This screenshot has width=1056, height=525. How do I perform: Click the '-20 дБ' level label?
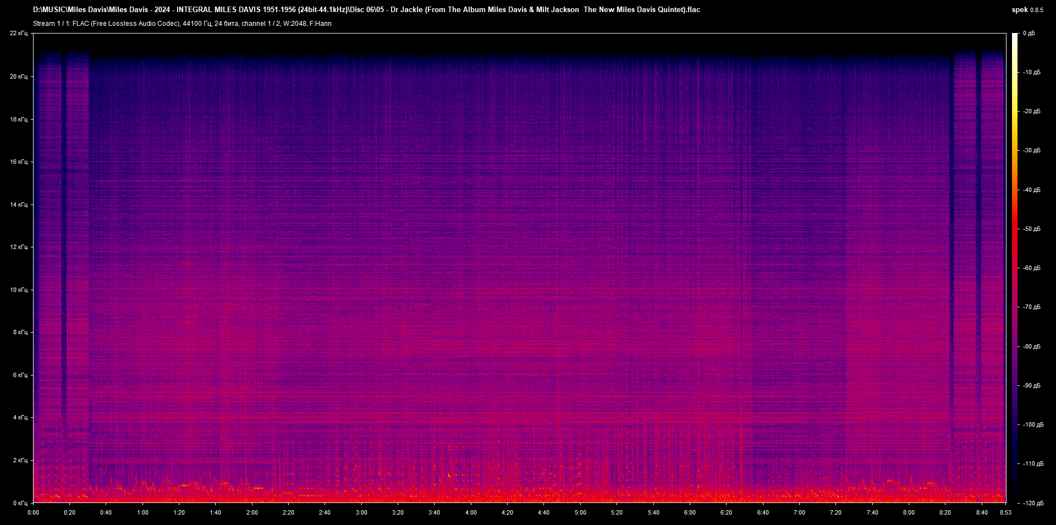click(x=1032, y=111)
